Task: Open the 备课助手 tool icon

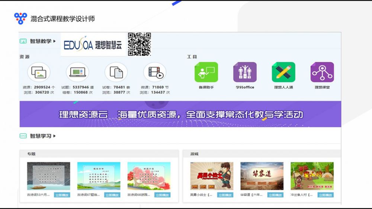Action: [x=206, y=72]
